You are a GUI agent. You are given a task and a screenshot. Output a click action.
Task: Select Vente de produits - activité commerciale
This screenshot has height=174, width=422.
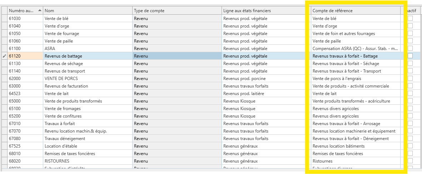tap(355, 86)
